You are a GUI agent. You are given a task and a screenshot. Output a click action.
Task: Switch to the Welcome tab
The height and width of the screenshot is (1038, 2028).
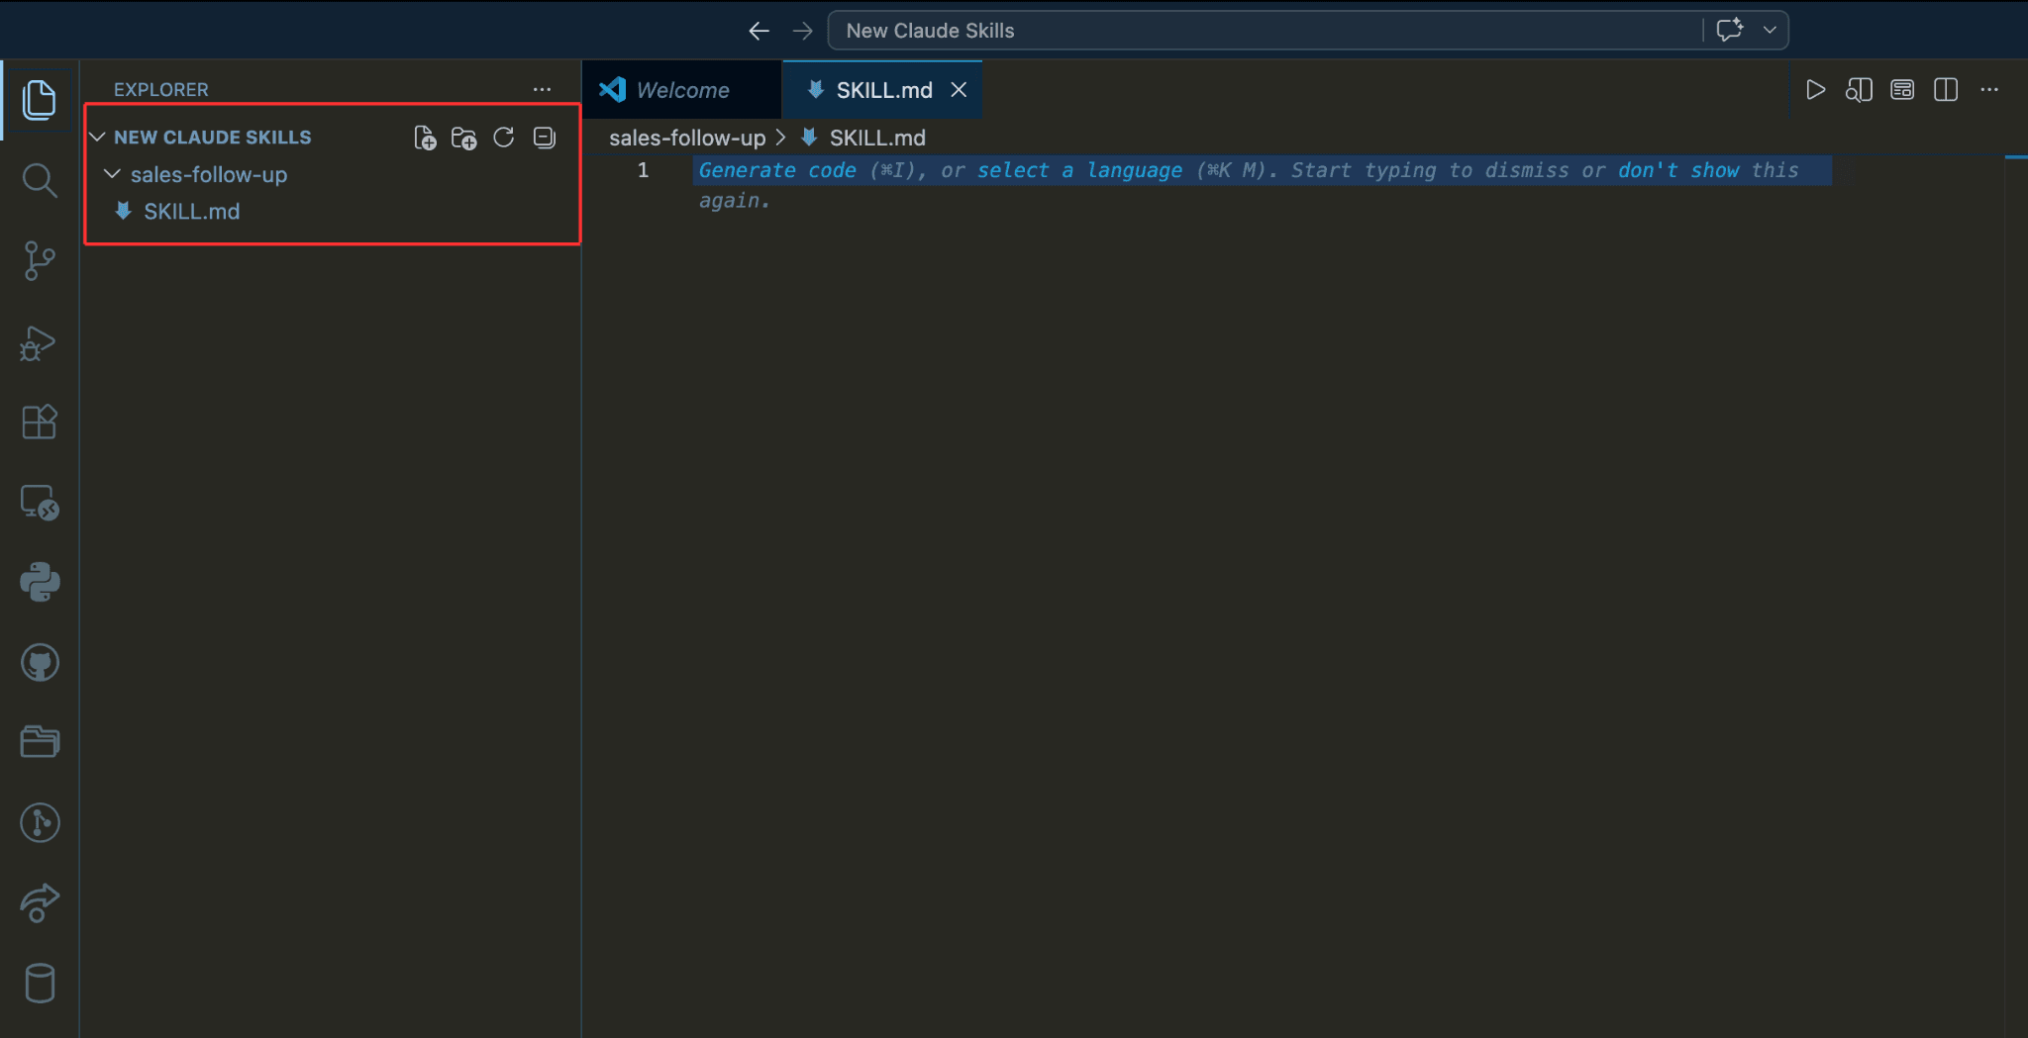682,90
